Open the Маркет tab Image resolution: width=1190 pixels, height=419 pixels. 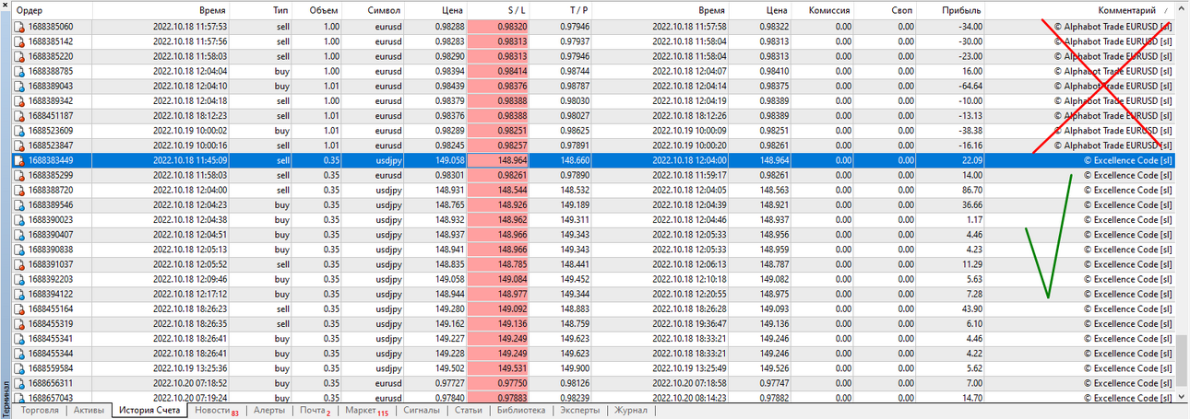(x=366, y=411)
